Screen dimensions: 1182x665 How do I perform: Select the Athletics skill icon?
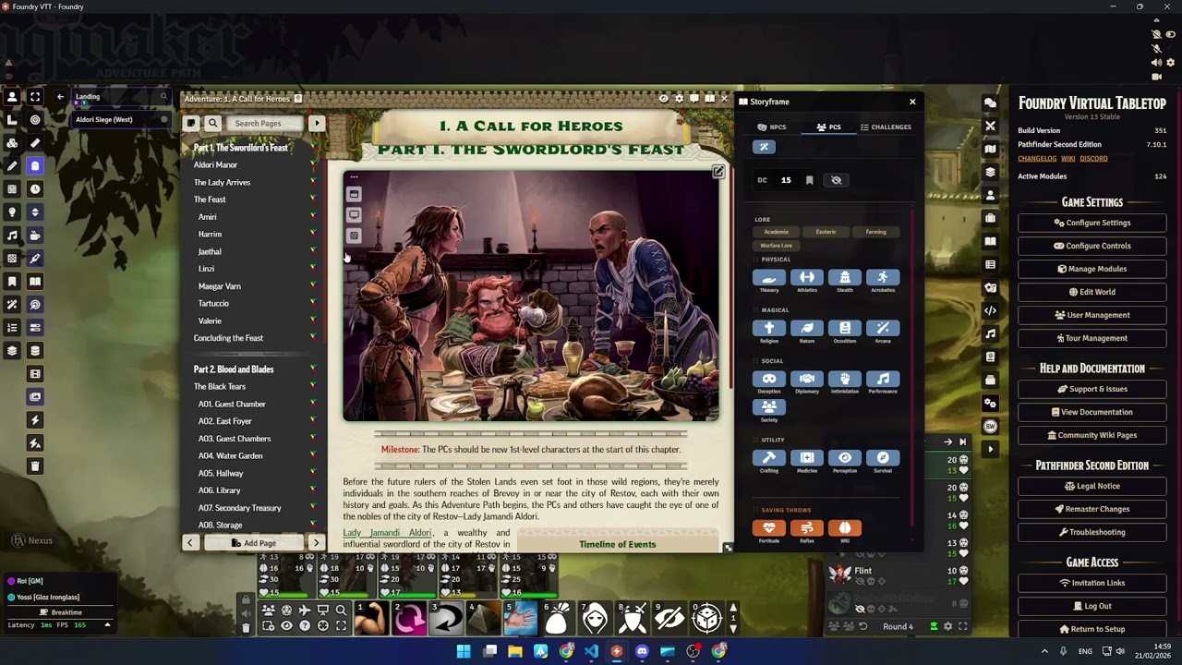pos(807,277)
